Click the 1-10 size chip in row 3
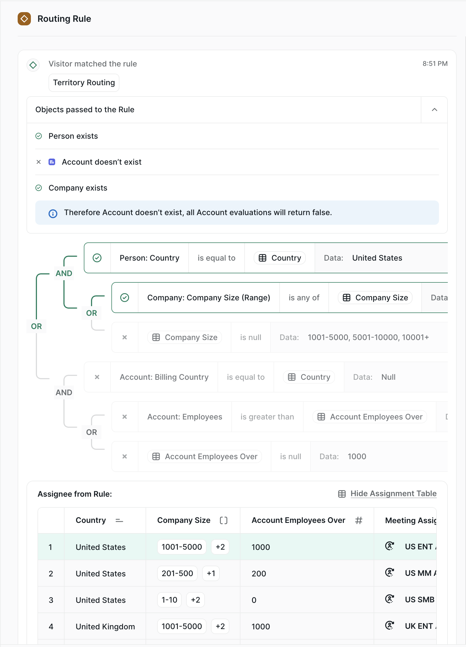466x647 pixels. tap(169, 600)
